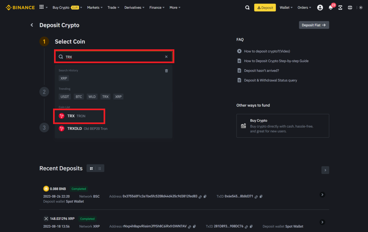Click the yellow Deposit button
This screenshot has width=368, height=232.
pyautogui.click(x=265, y=7)
